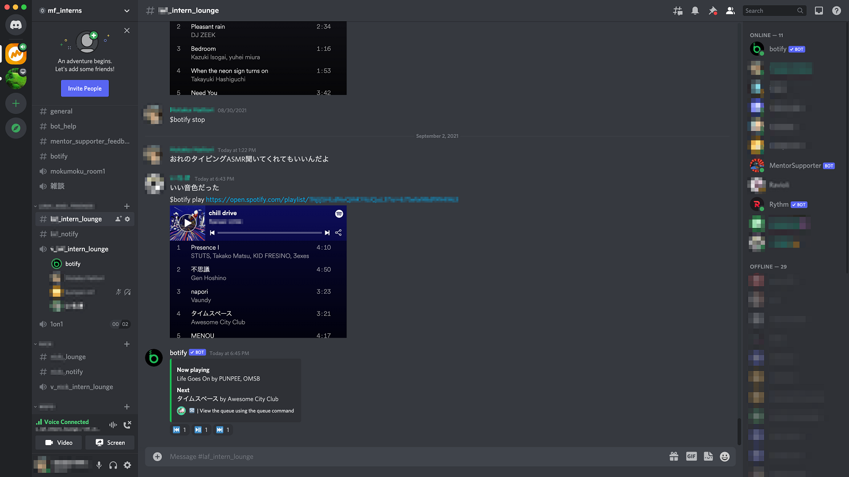Image resolution: width=849 pixels, height=477 pixels.
Task: Click the Invite People button
Action: (x=85, y=88)
